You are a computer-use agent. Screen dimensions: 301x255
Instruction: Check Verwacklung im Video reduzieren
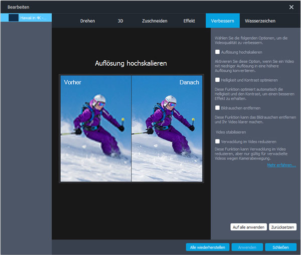click(x=217, y=142)
